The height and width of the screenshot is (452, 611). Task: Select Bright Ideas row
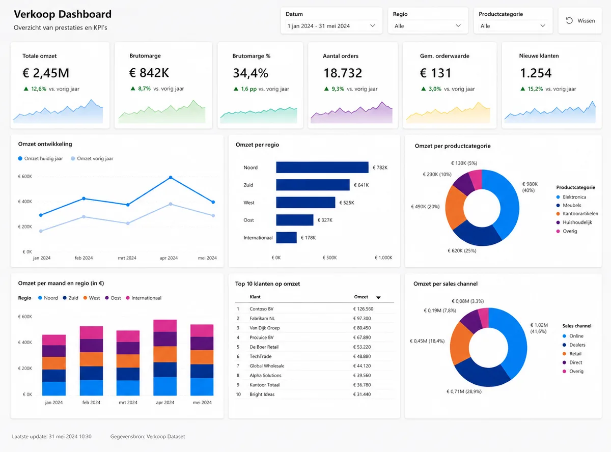[x=315, y=394]
